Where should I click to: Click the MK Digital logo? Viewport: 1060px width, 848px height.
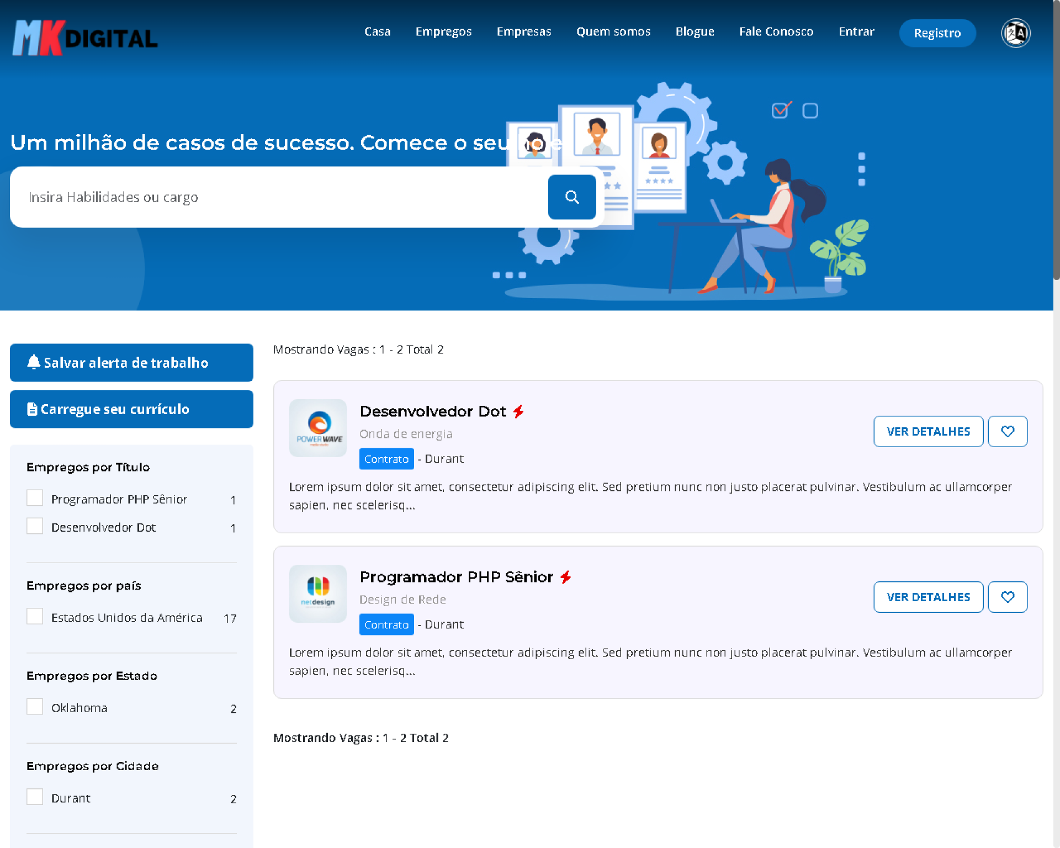point(86,38)
